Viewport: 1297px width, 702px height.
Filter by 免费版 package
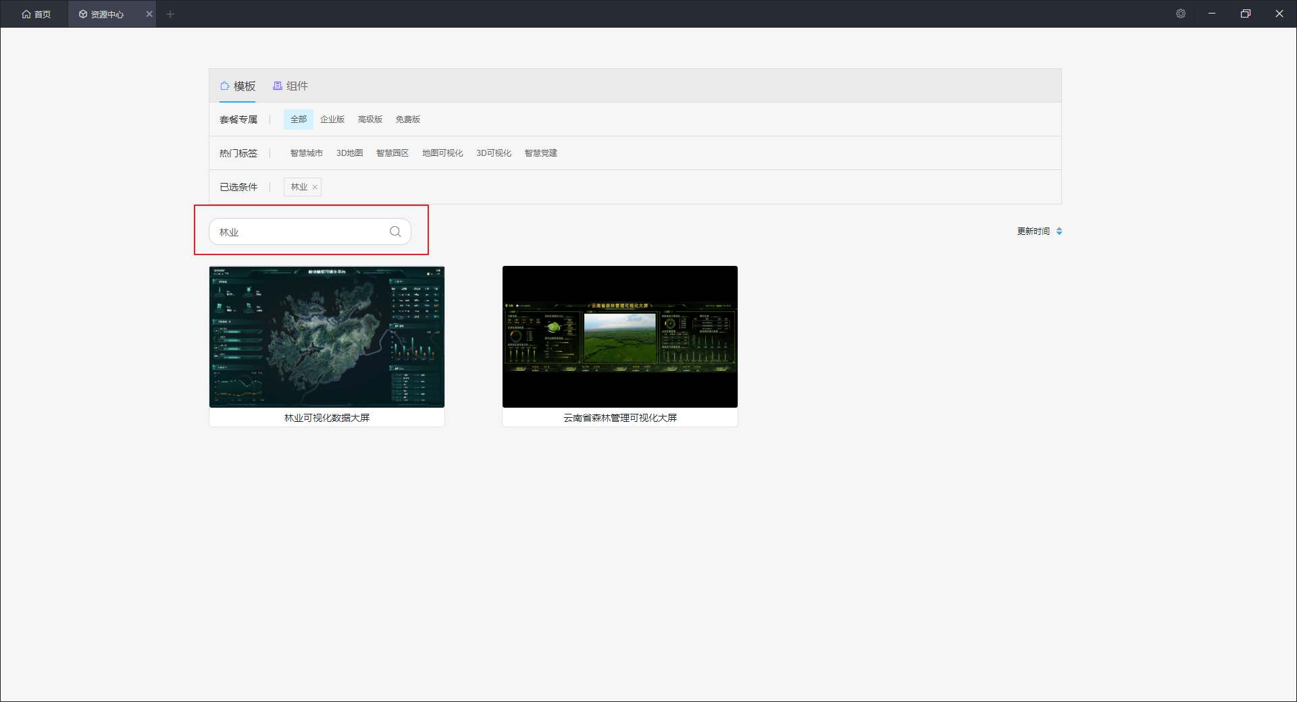click(x=408, y=119)
